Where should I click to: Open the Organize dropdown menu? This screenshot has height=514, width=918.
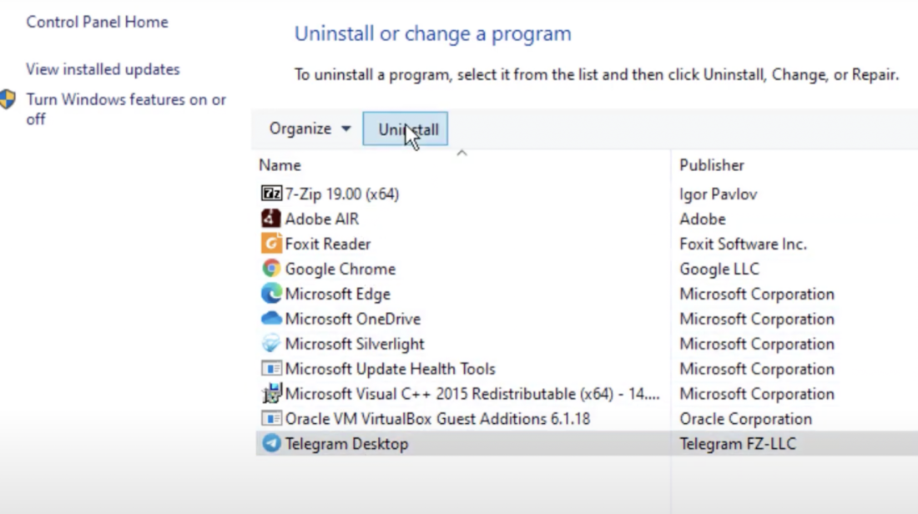click(305, 128)
